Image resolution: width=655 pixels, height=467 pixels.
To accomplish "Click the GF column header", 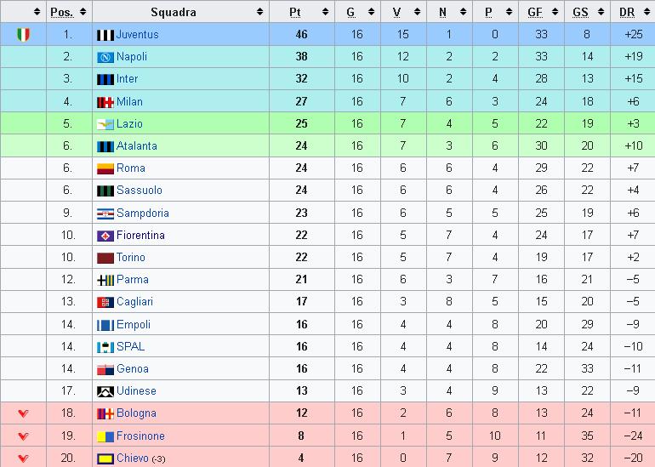I will click(541, 12).
